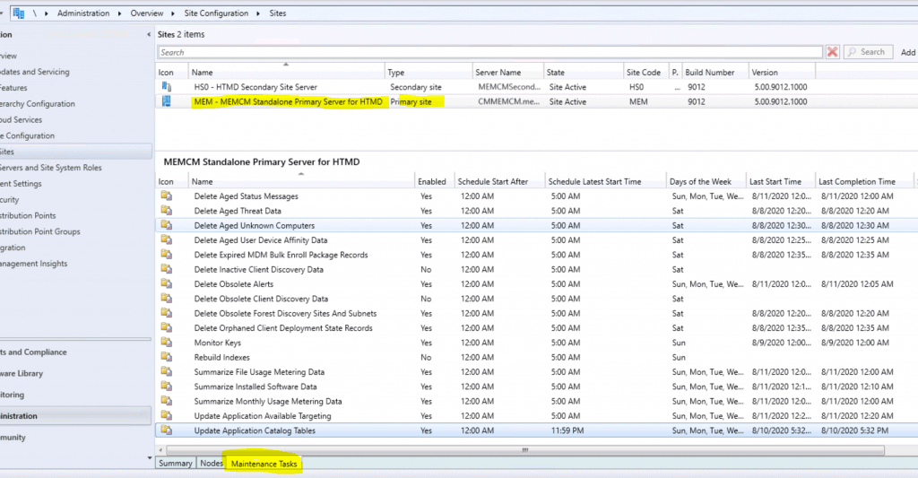
Task: Open the Monitoring workspace
Action: 13,395
